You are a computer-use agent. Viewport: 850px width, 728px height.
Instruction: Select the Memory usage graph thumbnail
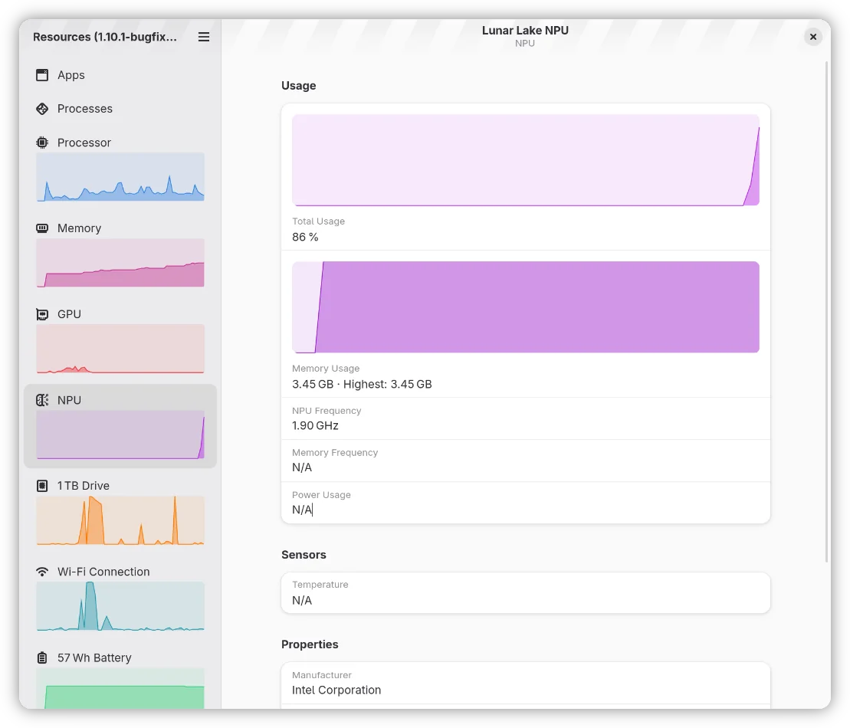pos(120,263)
